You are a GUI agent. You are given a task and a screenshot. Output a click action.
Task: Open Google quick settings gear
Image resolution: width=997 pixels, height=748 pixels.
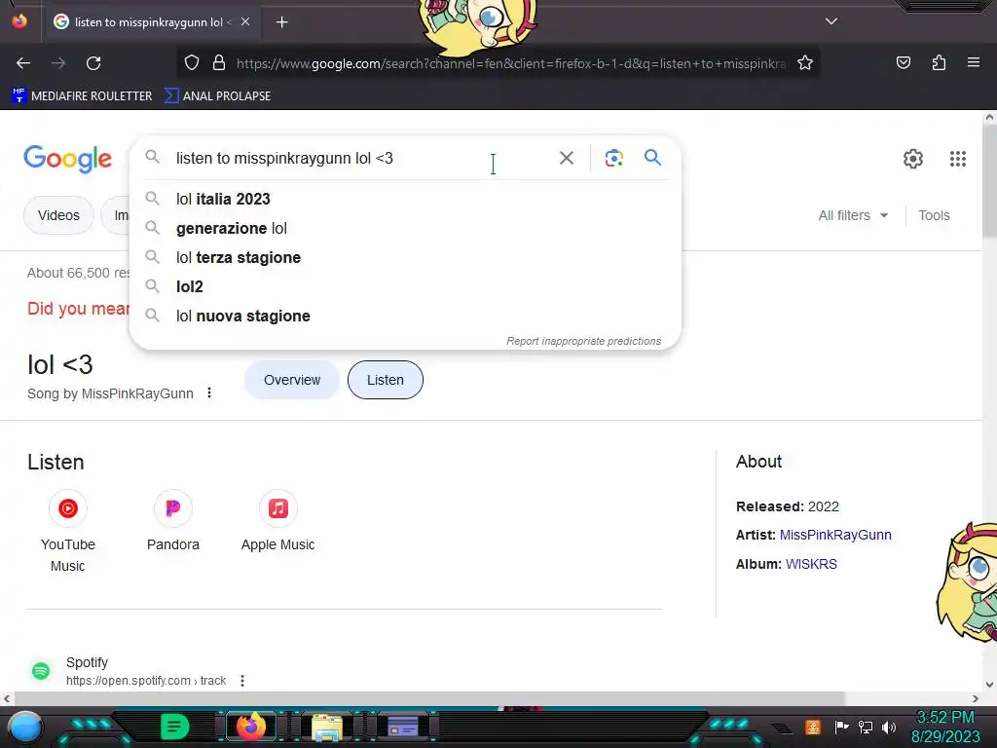[x=913, y=159]
